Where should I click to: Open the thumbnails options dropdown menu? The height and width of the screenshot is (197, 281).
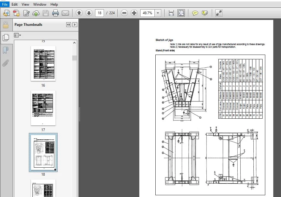coord(18,35)
